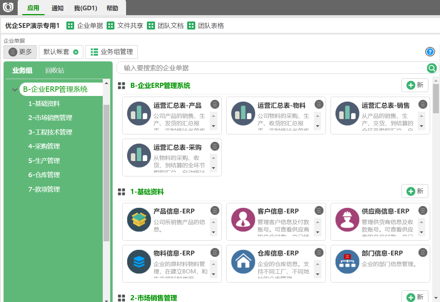
Task: Open 仓库信息-ERP house icon
Action: [x=243, y=261]
